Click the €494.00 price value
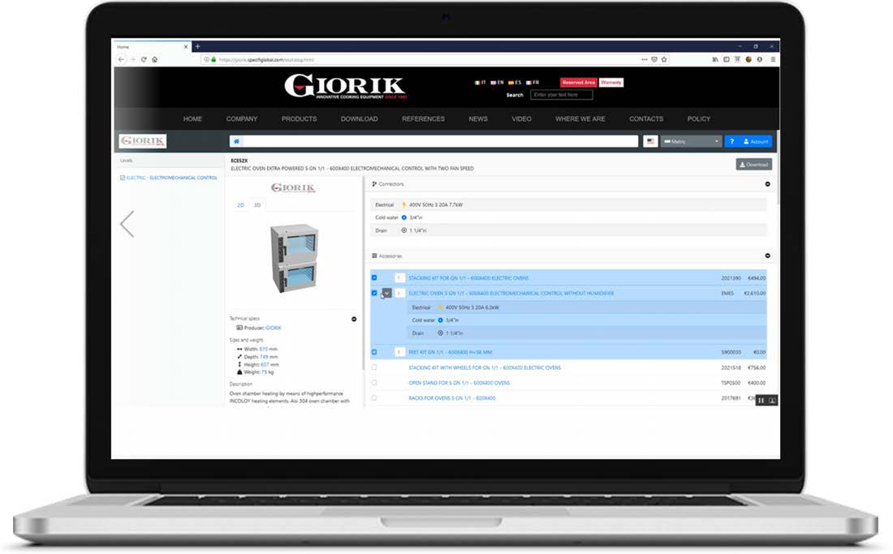This screenshot has height=554, width=893. (757, 278)
